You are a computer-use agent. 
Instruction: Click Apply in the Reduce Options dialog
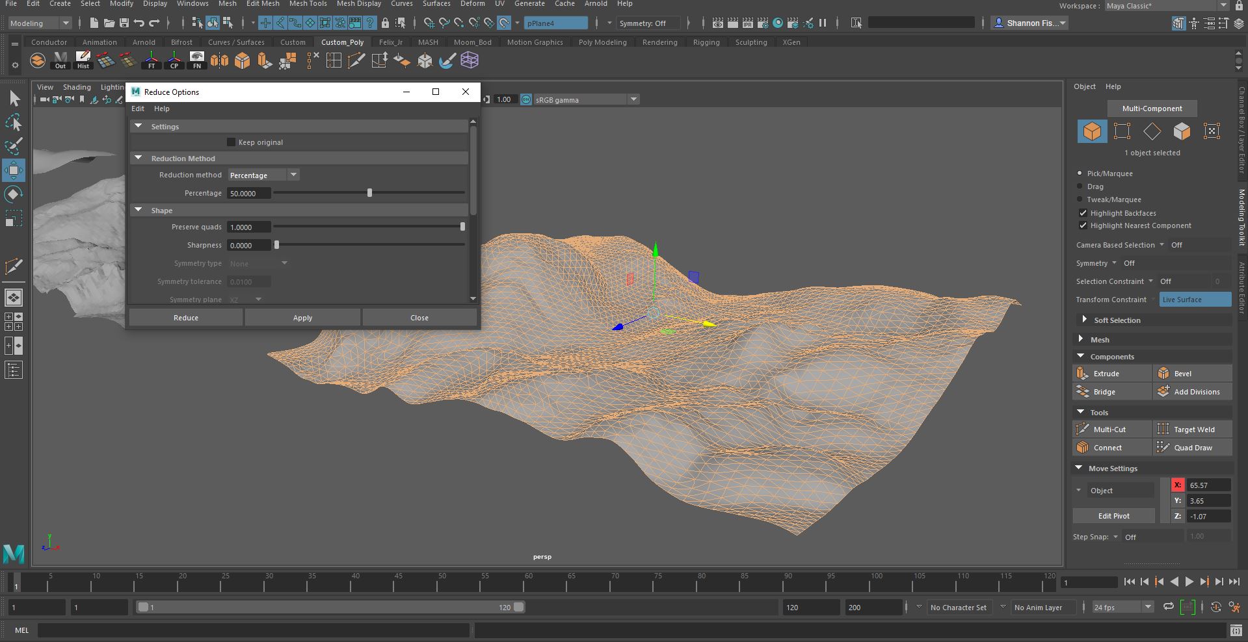302,317
